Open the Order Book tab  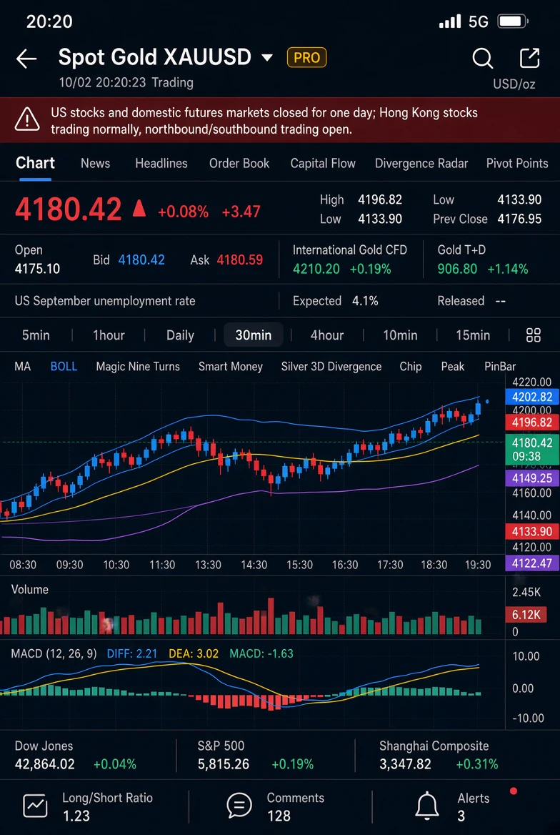coord(239,164)
